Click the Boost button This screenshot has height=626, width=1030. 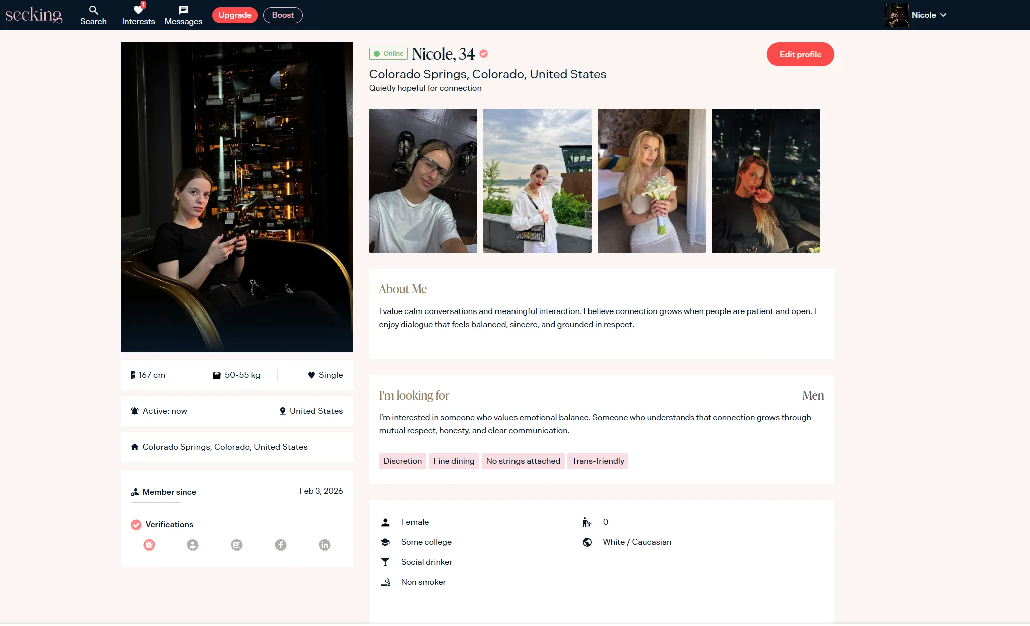(x=283, y=15)
